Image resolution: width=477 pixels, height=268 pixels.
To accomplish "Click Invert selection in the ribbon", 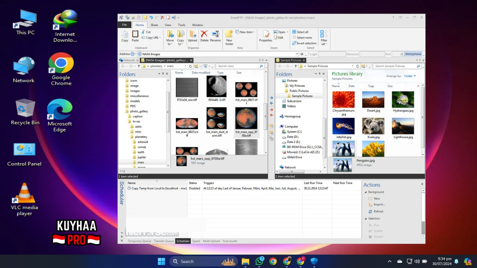I will point(304,43).
